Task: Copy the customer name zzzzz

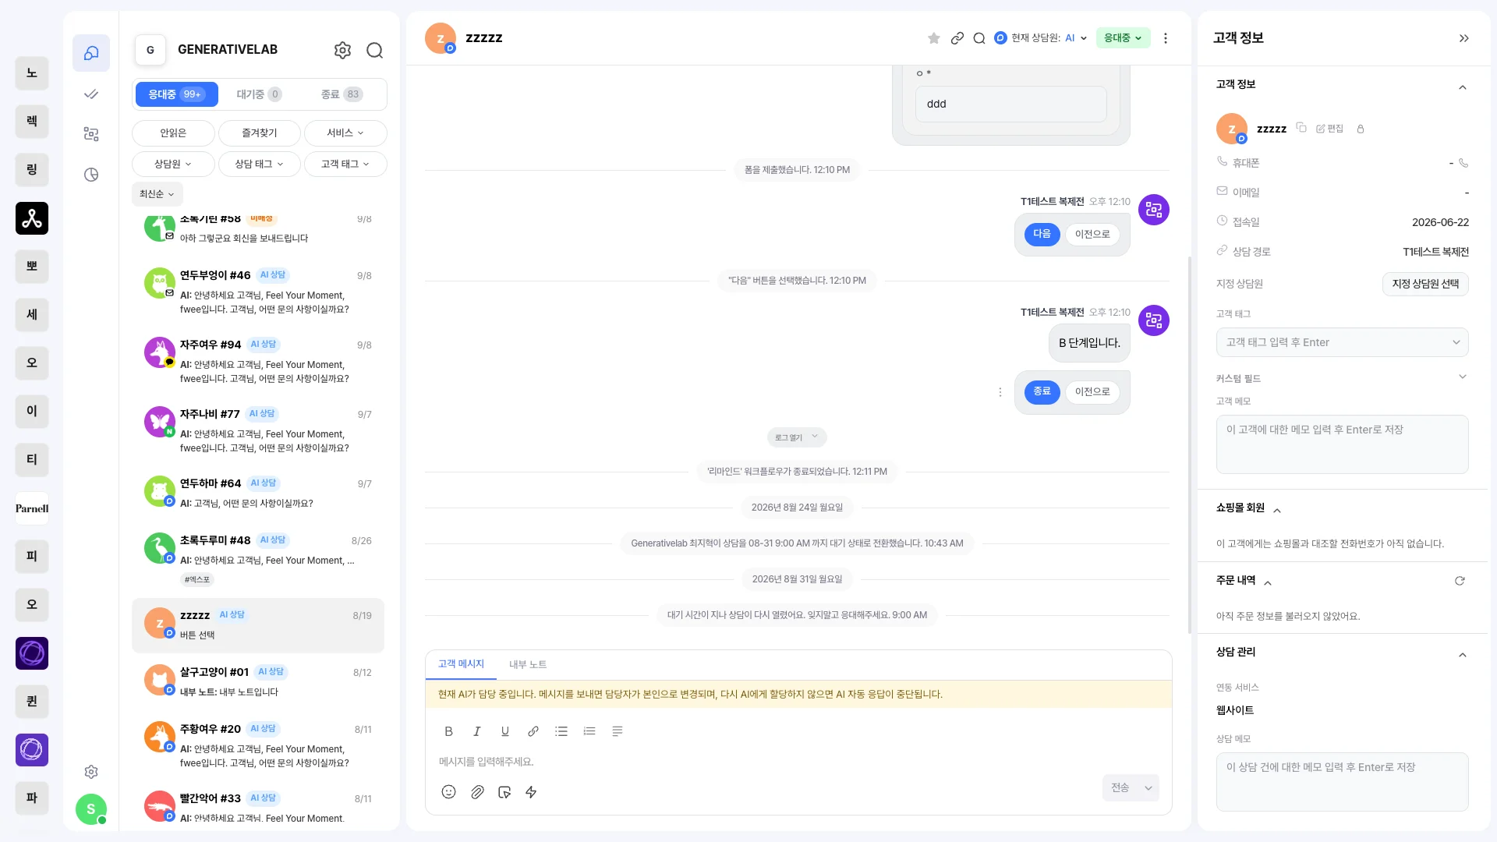Action: (x=1301, y=127)
